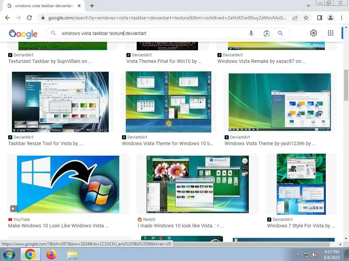This screenshot has height=261, width=349.
Task: Click the page vertical scrollbar thumb
Action: 346,85
